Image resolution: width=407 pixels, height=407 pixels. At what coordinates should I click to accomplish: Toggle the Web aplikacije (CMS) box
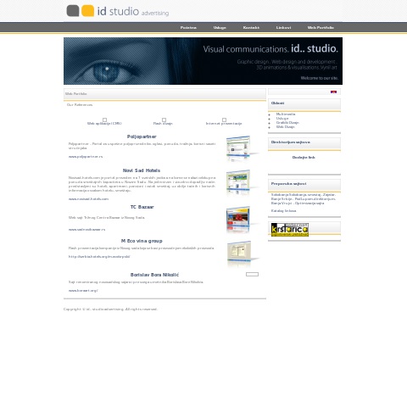point(104,120)
